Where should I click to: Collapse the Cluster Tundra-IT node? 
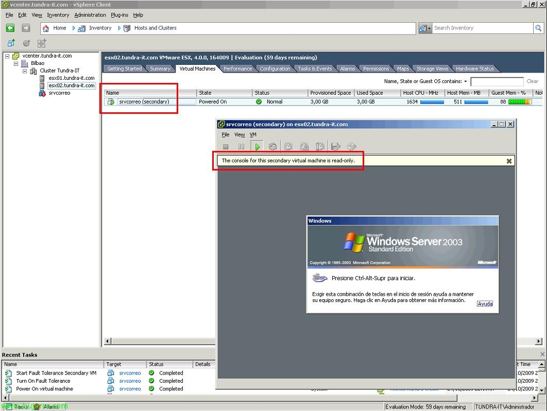click(24, 71)
